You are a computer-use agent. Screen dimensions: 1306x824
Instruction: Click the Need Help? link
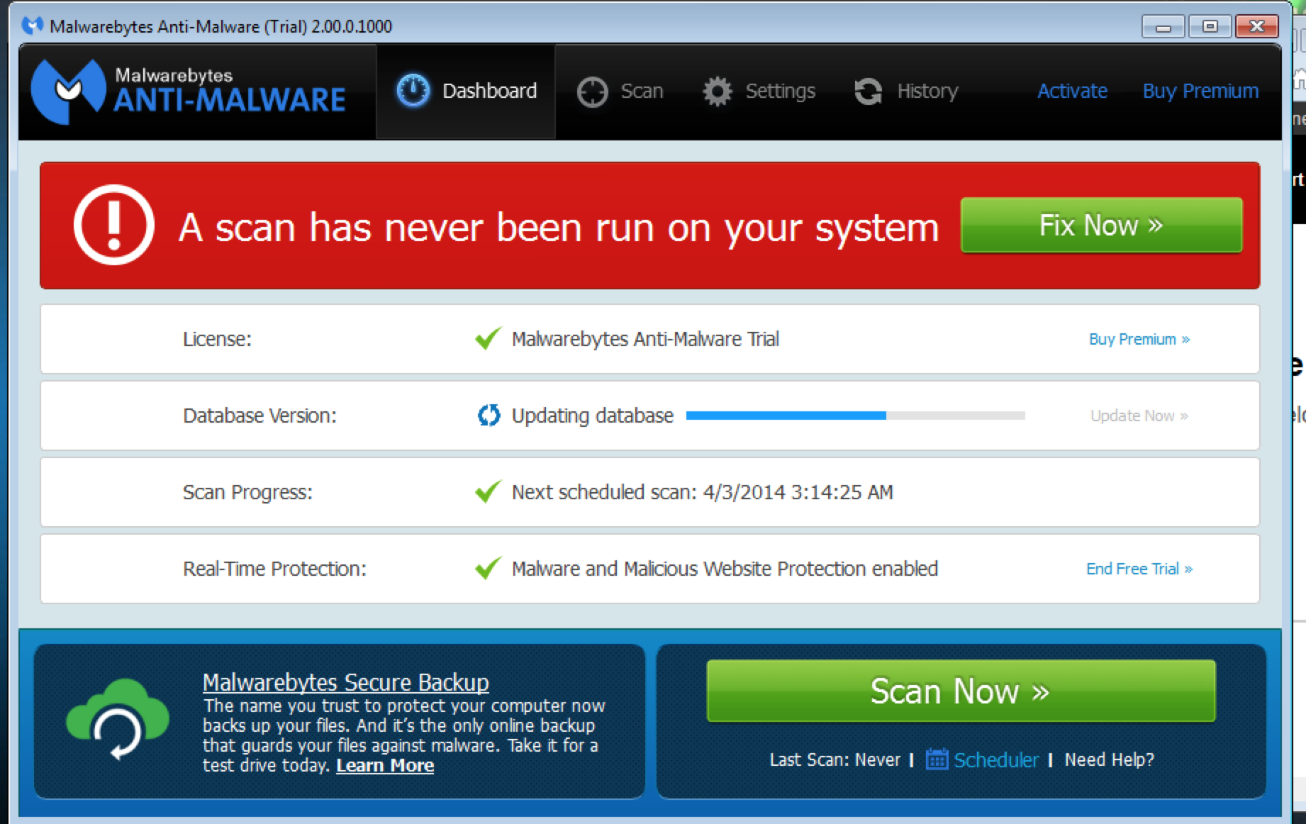[1109, 759]
